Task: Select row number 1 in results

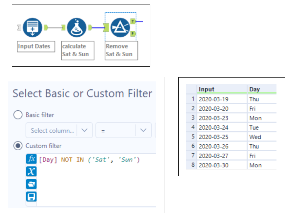Action: 191,99
